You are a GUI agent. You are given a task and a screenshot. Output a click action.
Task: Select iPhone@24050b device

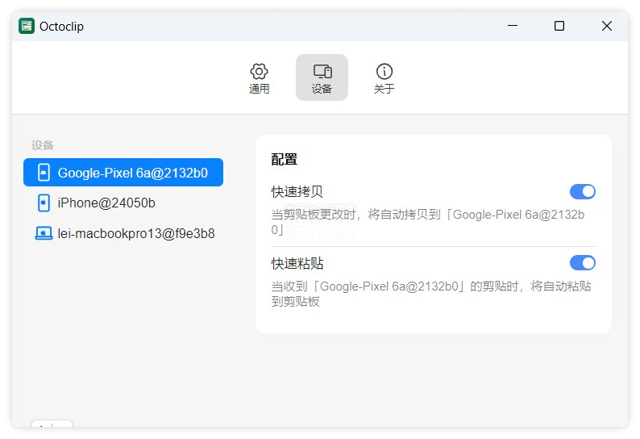[x=123, y=203]
